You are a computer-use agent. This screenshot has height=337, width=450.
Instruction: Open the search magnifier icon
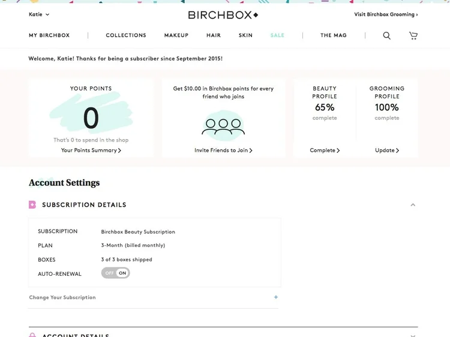point(386,35)
